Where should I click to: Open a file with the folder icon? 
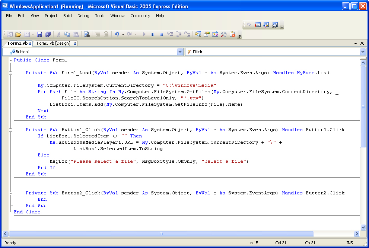(18, 34)
